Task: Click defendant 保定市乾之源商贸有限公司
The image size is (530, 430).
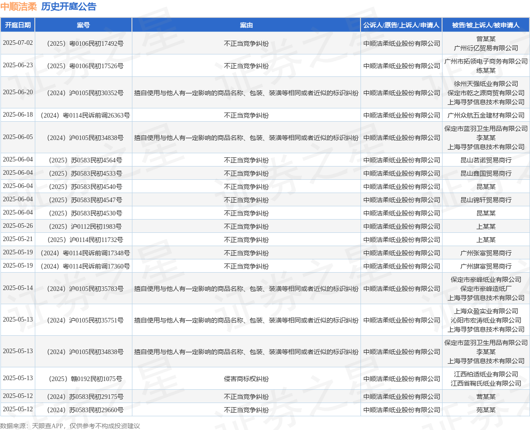Action: 486,92
